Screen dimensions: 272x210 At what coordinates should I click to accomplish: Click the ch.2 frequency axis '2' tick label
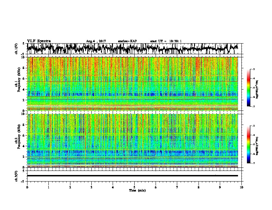pos(24,157)
